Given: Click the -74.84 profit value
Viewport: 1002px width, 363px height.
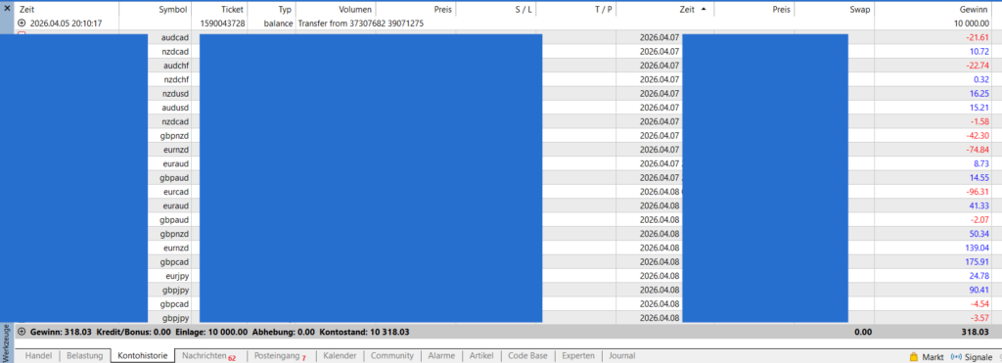Looking at the screenshot, I should (978, 149).
